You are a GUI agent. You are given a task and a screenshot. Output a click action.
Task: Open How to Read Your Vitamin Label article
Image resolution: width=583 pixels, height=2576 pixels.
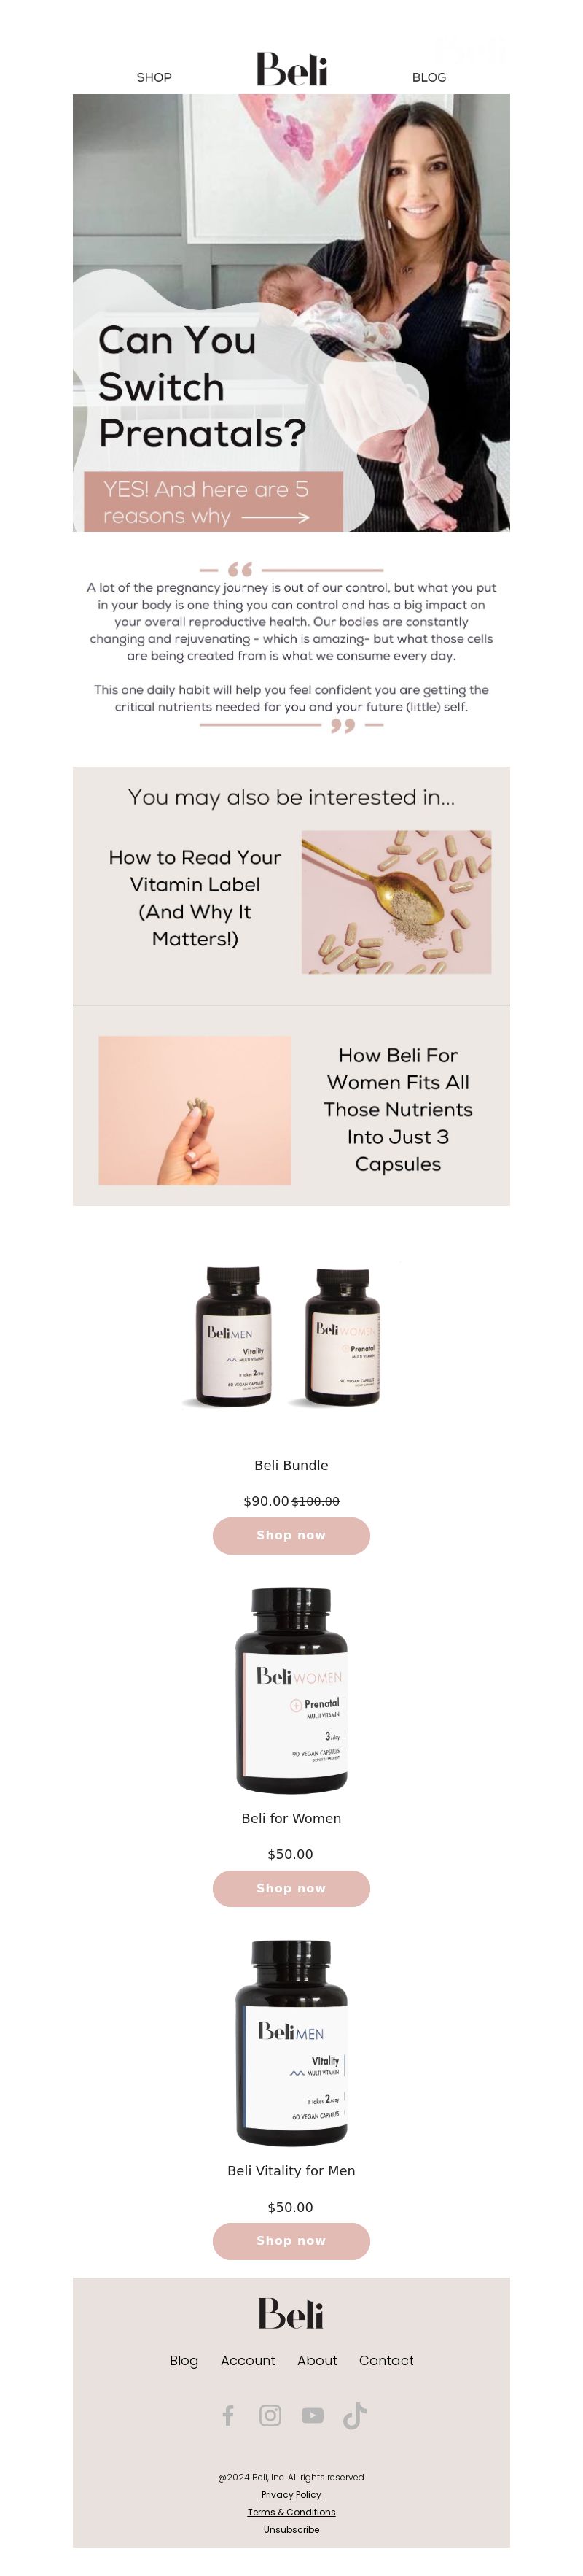pos(195,898)
